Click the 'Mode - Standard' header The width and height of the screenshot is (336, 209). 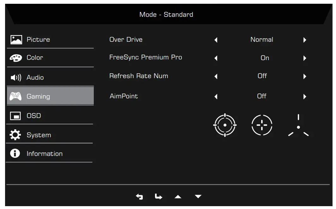tap(166, 15)
